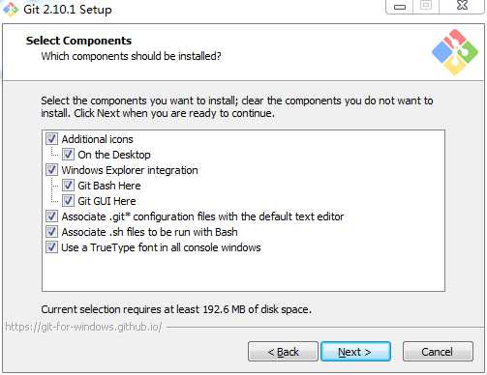487x375 pixels.
Task: Uncheck Associate .git* configuration files option
Action: [51, 216]
